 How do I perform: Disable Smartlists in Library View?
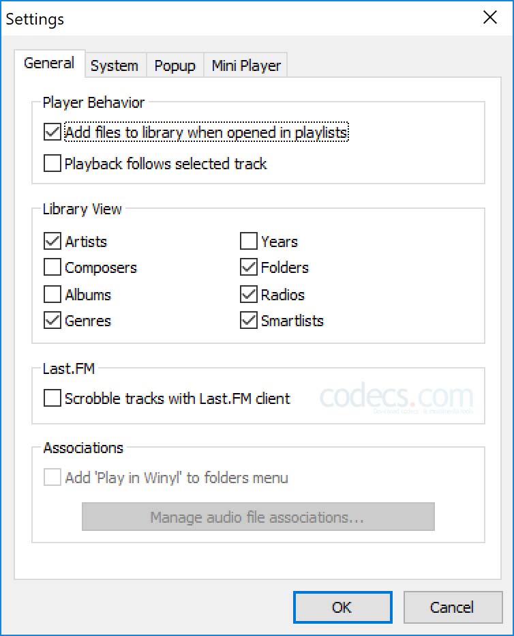click(x=249, y=321)
